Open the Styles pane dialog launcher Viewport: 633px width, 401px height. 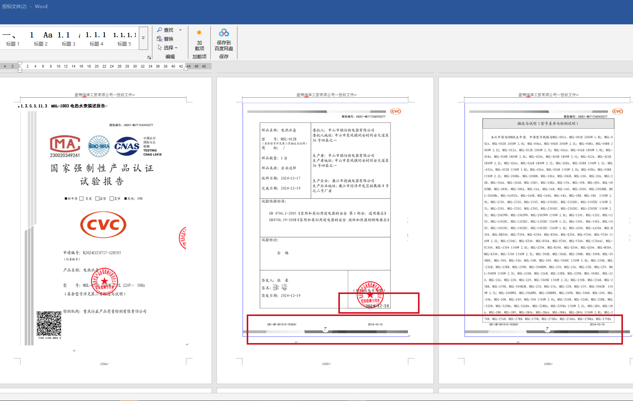149,58
